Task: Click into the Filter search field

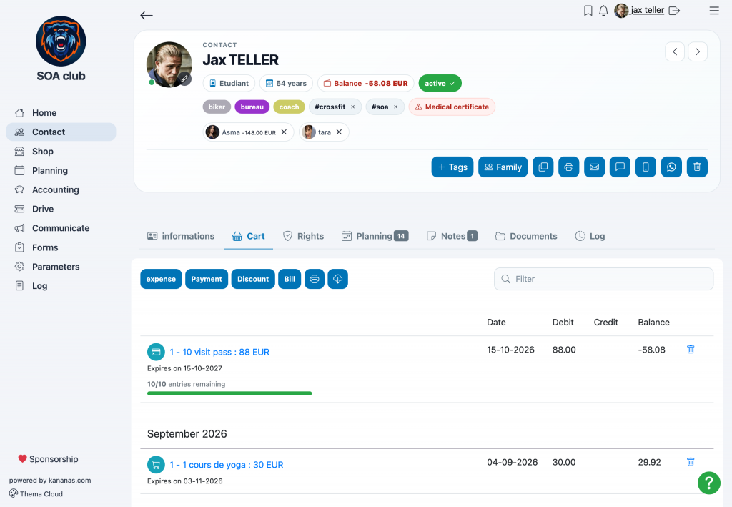Action: (x=603, y=279)
